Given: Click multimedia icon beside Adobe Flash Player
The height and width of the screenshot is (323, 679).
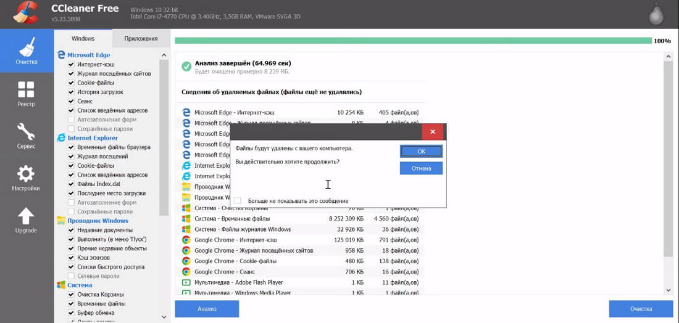Looking at the screenshot, I should (186, 282).
